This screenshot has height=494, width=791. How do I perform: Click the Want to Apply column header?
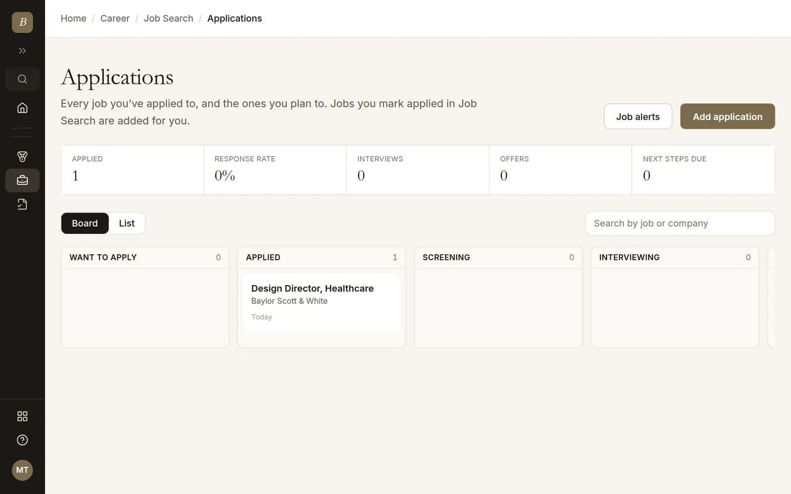(145, 257)
